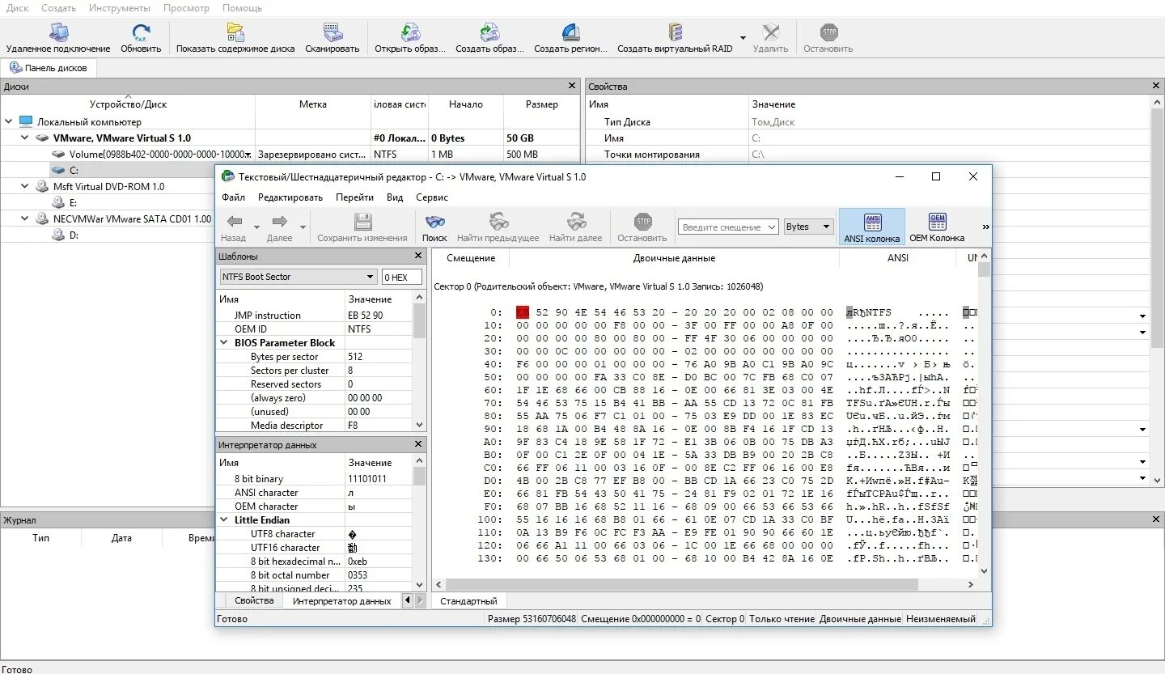Sort by Размер column header
This screenshot has height=674, width=1165.
[x=541, y=104]
